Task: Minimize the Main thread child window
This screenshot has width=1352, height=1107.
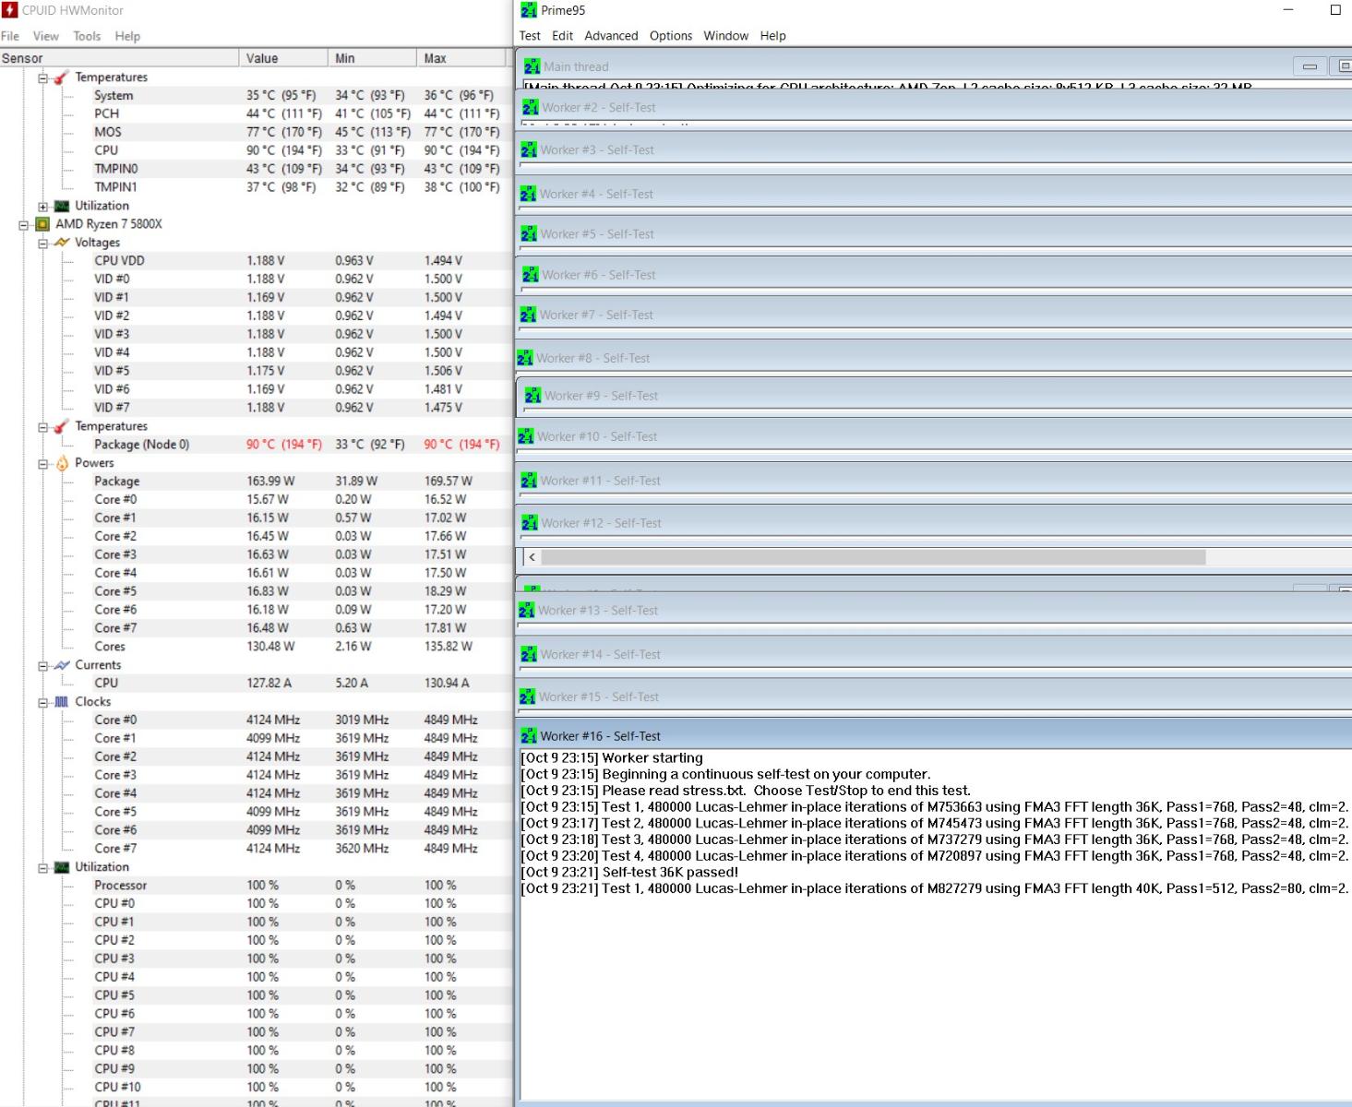Action: point(1309,66)
